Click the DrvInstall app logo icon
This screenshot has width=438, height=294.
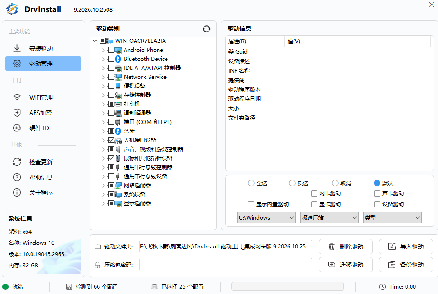(x=12, y=9)
